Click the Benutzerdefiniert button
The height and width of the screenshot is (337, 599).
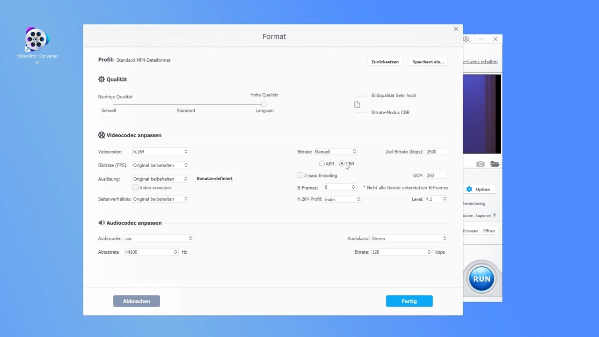coord(215,178)
